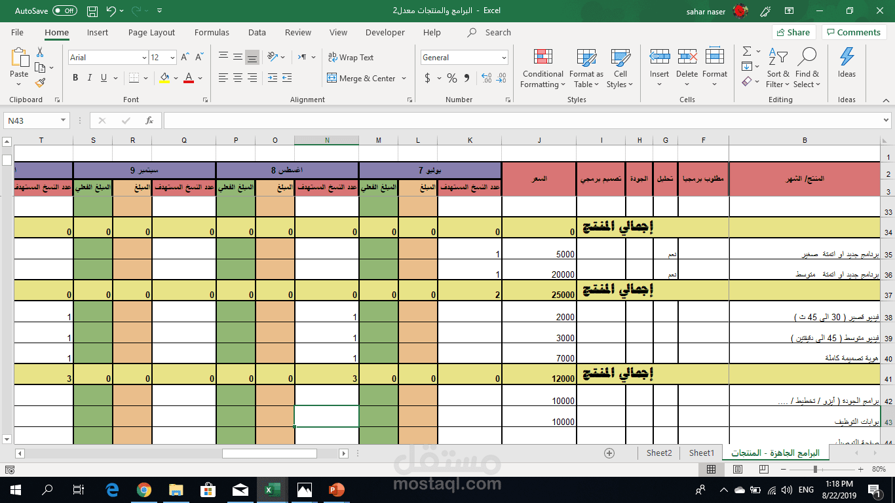Open the font color dropdown arrow
Image resolution: width=895 pixels, height=503 pixels.
[200, 78]
